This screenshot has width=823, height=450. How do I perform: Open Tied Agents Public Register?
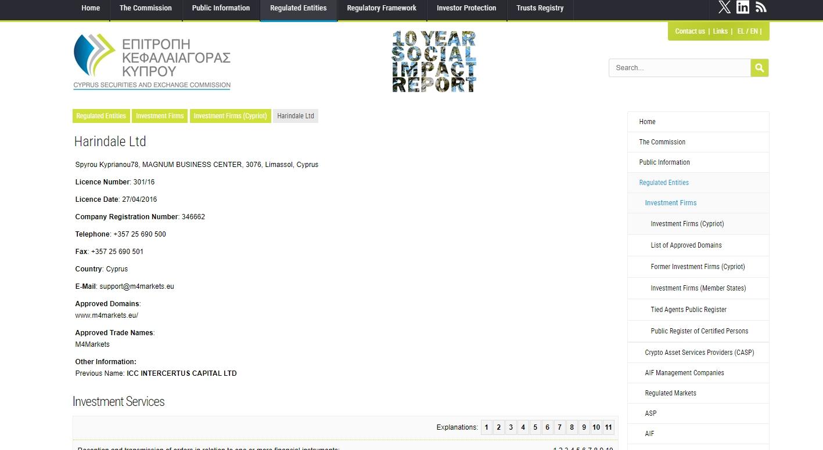(698, 310)
